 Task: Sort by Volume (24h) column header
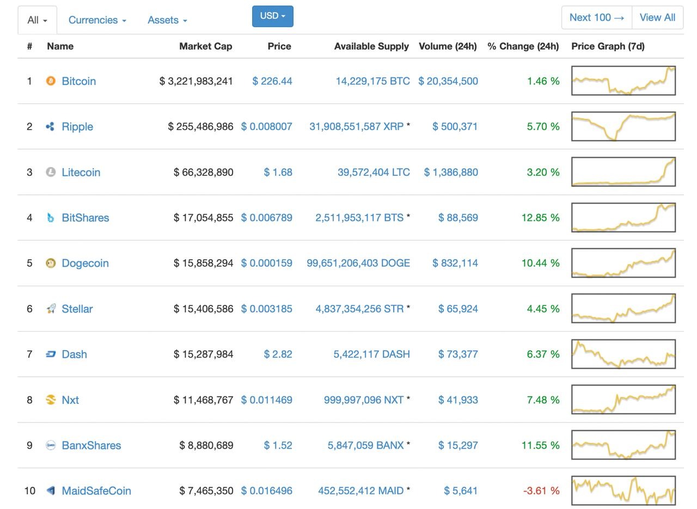pyautogui.click(x=448, y=46)
